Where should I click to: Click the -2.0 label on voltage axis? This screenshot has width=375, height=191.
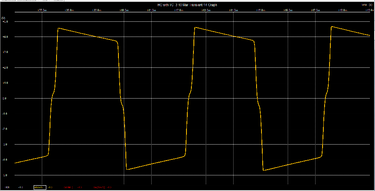pyautogui.click(x=5, y=129)
